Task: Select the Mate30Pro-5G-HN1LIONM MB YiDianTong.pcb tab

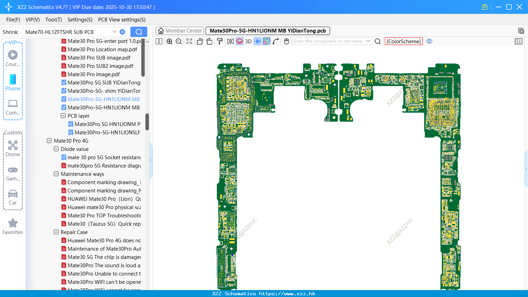Action: (268, 31)
